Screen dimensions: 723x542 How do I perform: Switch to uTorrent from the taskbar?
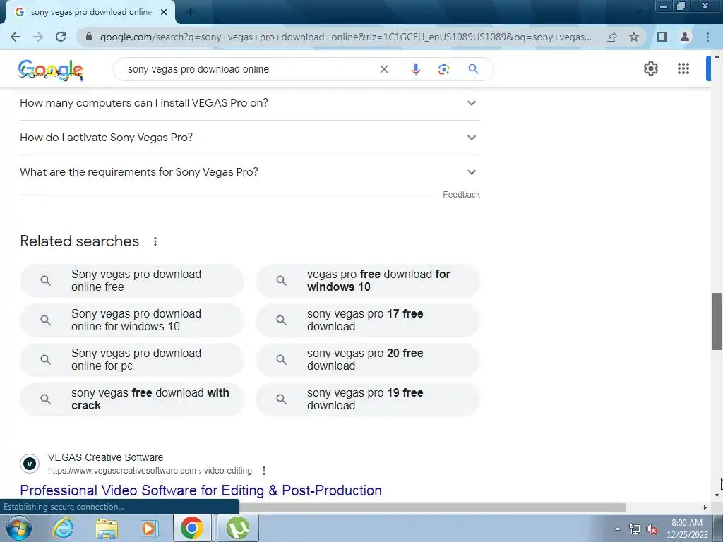point(238,528)
